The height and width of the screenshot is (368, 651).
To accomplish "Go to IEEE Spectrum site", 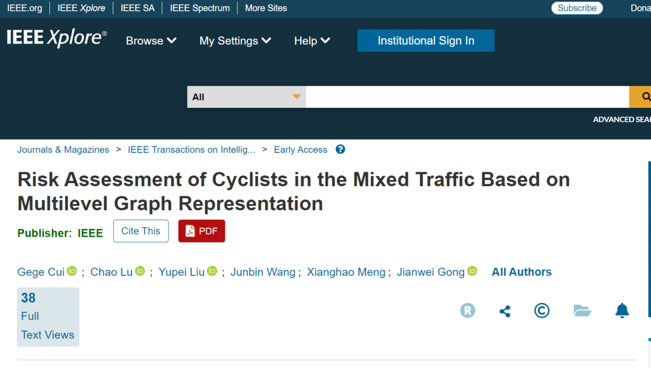I will point(200,8).
